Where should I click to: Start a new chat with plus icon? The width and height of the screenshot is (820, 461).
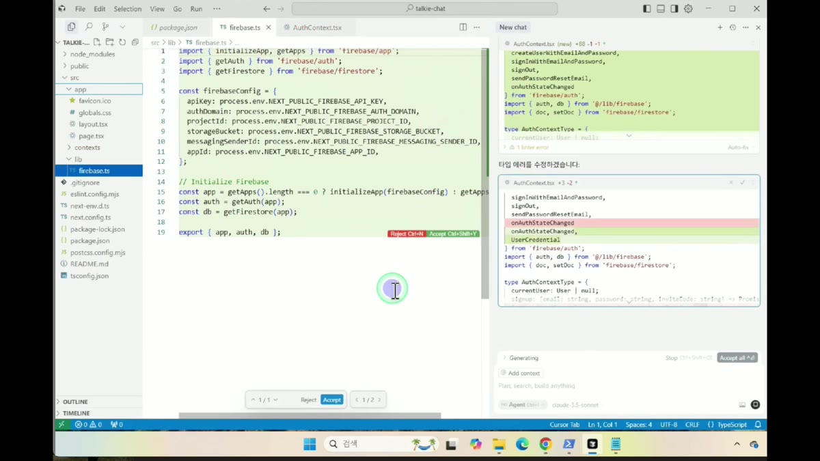pos(720,27)
